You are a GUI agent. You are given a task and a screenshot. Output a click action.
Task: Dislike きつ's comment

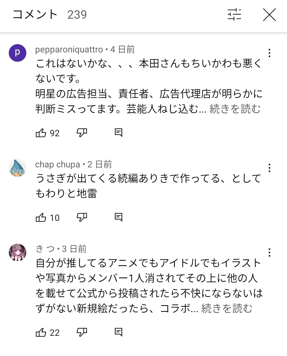pyautogui.click(x=82, y=333)
